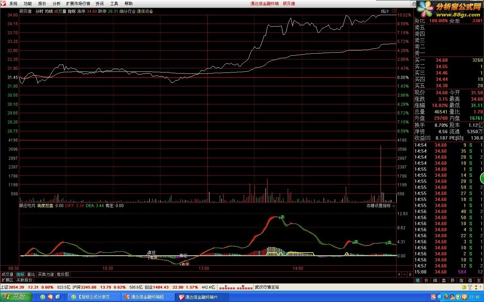484x302 pixels.
Task: Click the 15:00 last trade row
Action: pyautogui.click(x=448, y=272)
